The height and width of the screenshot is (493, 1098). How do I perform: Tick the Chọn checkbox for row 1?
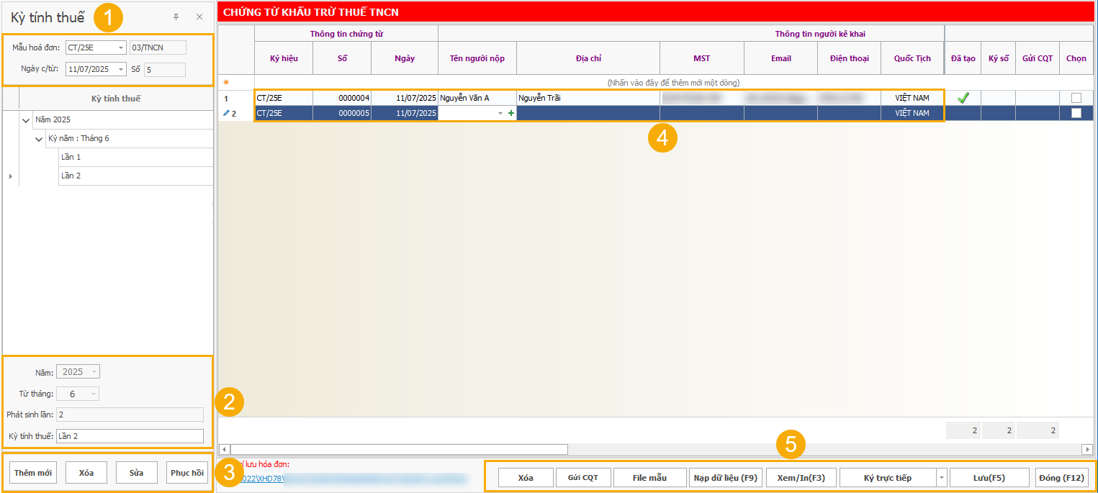[1076, 98]
